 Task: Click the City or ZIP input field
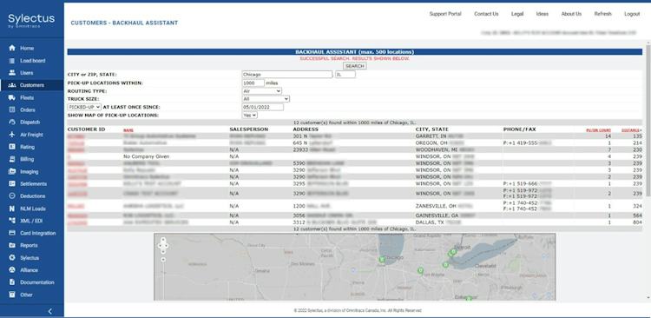287,75
